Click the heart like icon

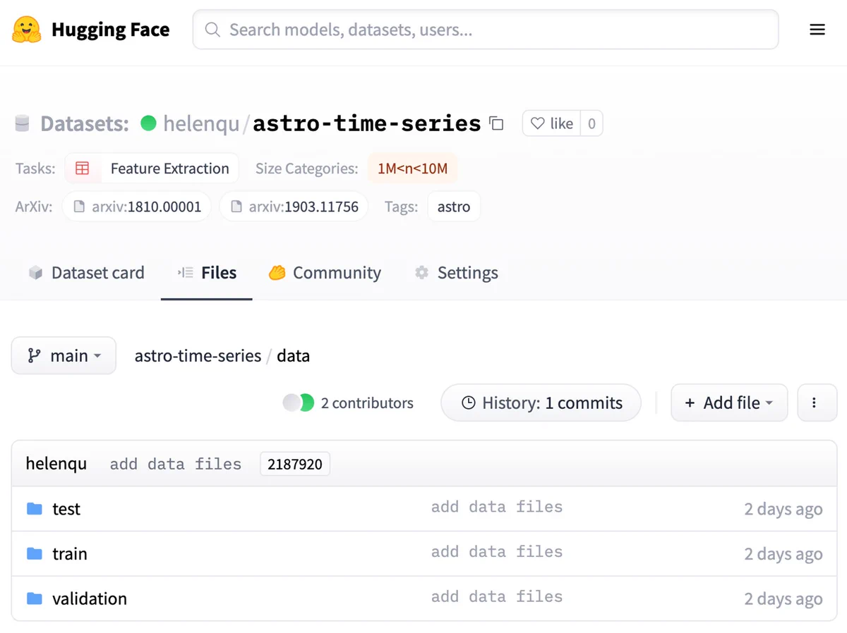[x=538, y=123]
